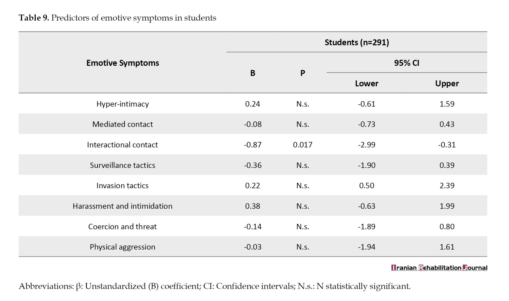Select the Mediated contact row label
The image size is (509, 301).
click(122, 124)
